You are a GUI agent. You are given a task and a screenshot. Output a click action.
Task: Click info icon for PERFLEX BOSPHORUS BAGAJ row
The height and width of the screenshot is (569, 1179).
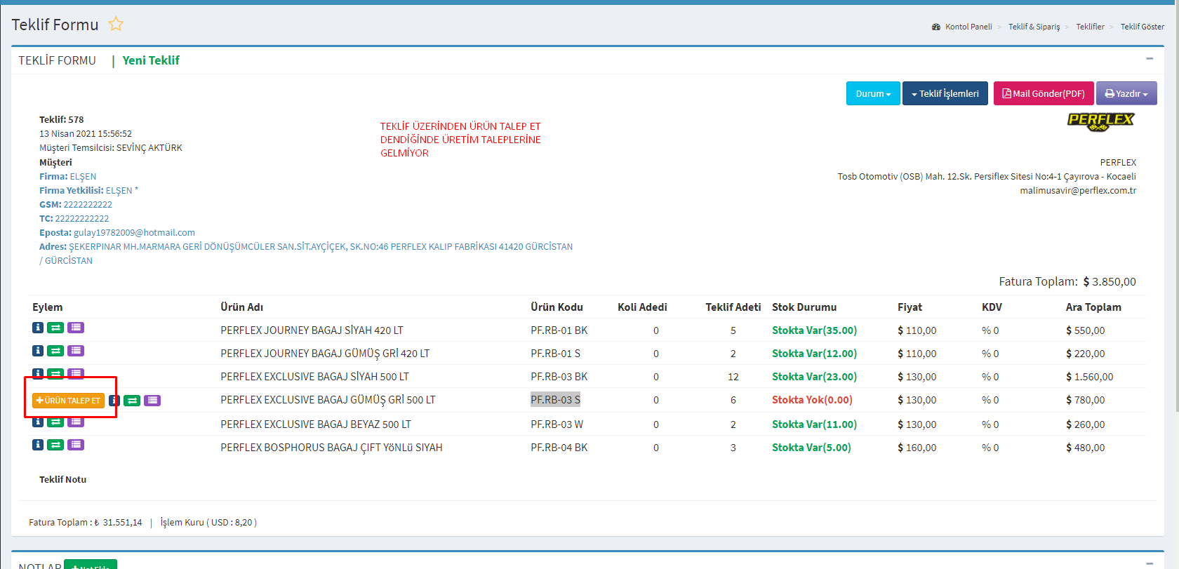[38, 445]
